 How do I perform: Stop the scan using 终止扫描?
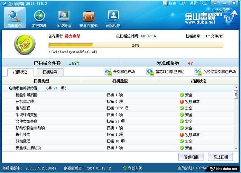coord(221,157)
